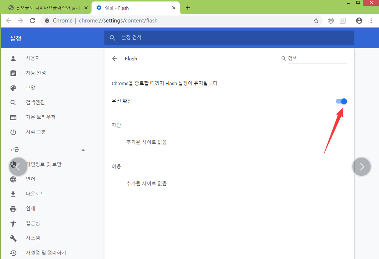
Task: Bookmark this page with the star icon
Action: point(316,21)
